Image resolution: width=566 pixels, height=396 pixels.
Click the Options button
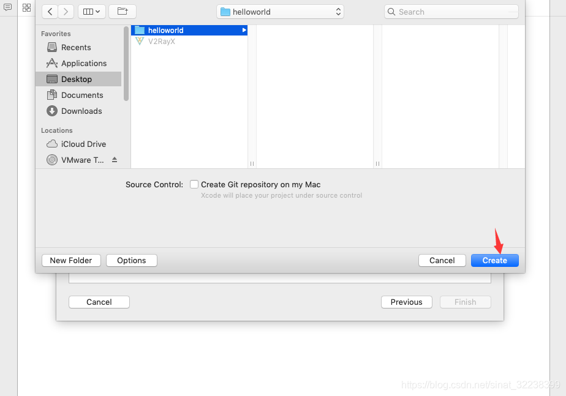tap(131, 260)
